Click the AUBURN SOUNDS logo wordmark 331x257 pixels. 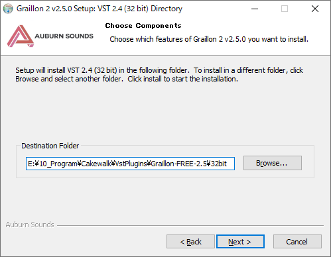(64, 36)
